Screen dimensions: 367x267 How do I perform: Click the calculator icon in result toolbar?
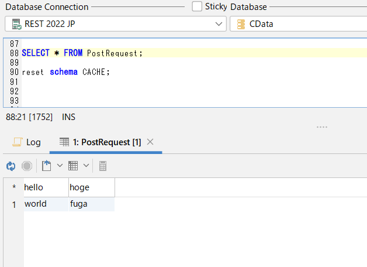[103, 166]
